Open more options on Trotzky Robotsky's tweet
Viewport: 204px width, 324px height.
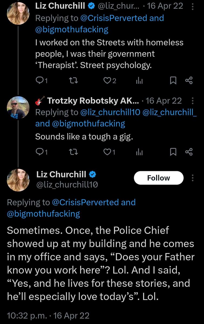click(192, 101)
